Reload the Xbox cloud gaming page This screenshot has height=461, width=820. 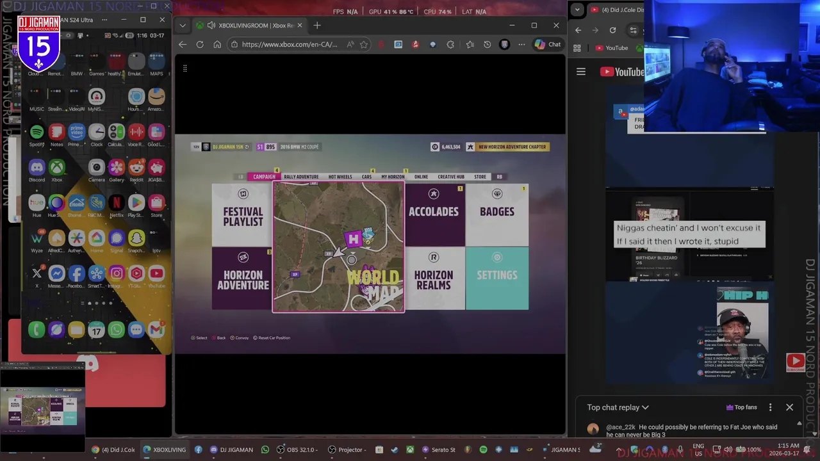coord(200,44)
